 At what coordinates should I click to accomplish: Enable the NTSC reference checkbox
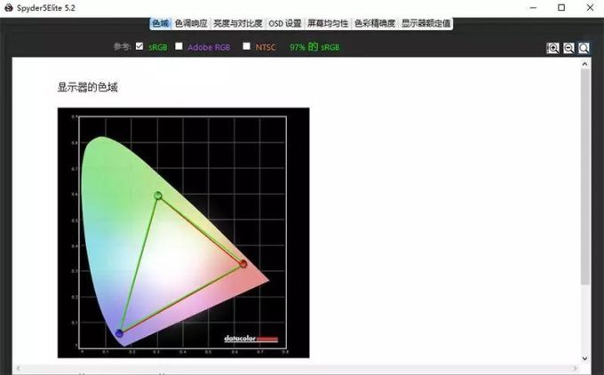247,46
